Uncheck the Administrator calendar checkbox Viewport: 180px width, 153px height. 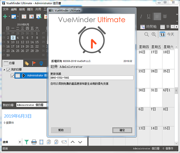tap(12, 76)
